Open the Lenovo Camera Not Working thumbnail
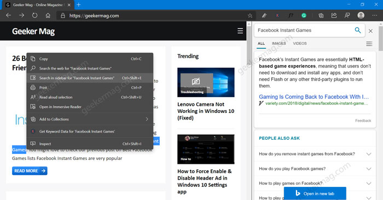The image size is (383, 200). pos(206,82)
